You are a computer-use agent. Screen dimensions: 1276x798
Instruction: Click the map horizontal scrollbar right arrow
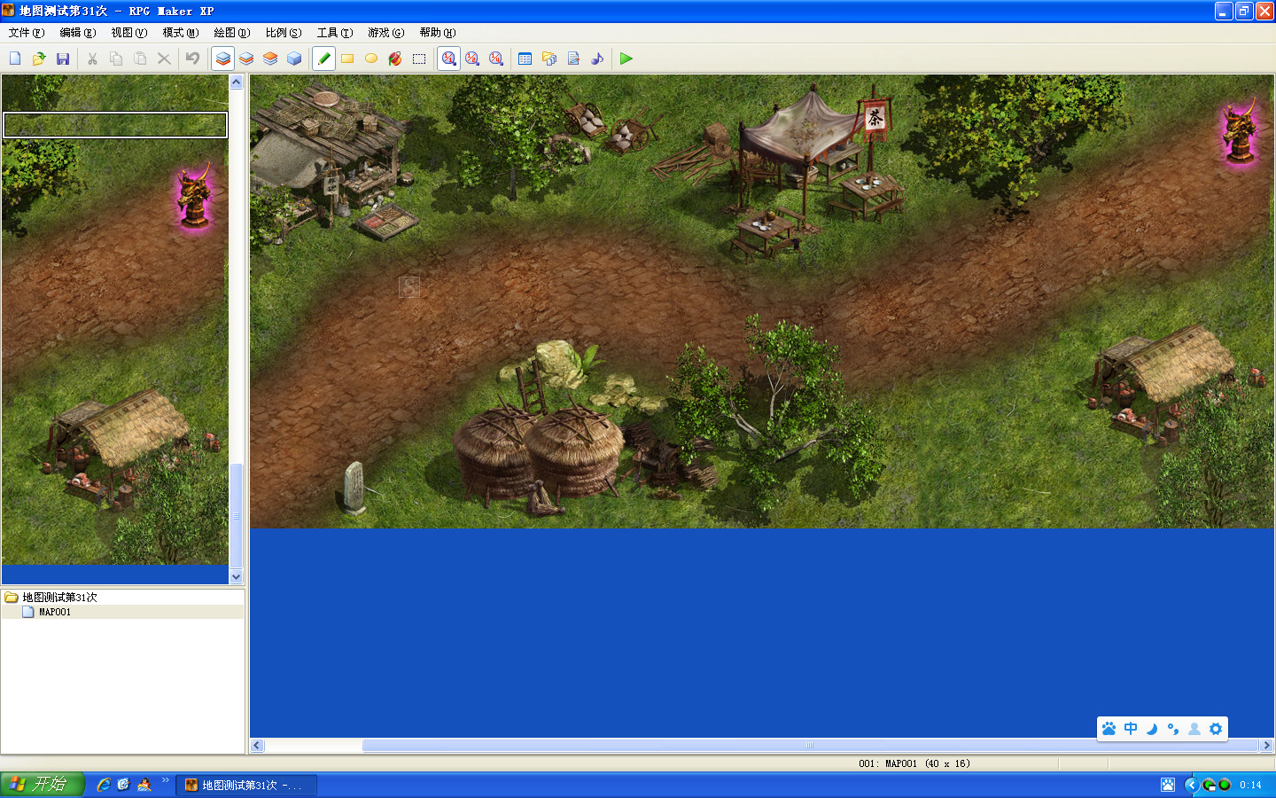point(1266,746)
